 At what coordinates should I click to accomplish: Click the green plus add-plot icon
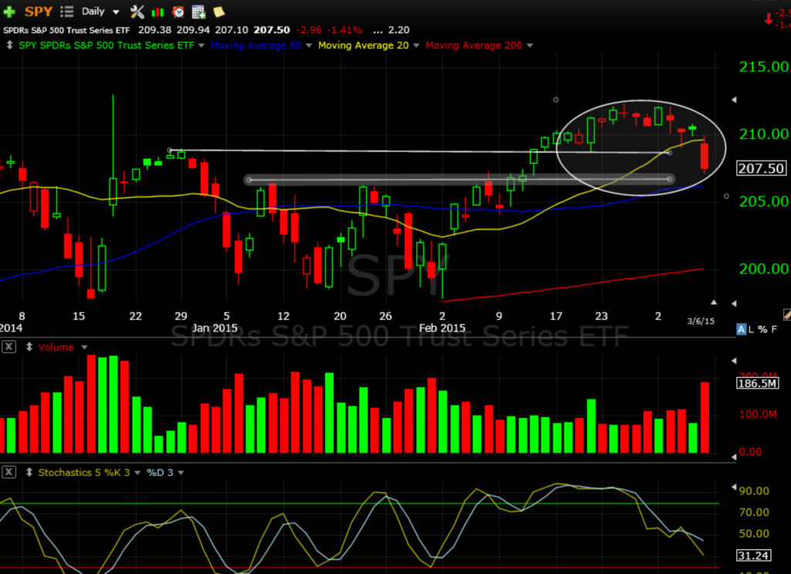point(9,11)
